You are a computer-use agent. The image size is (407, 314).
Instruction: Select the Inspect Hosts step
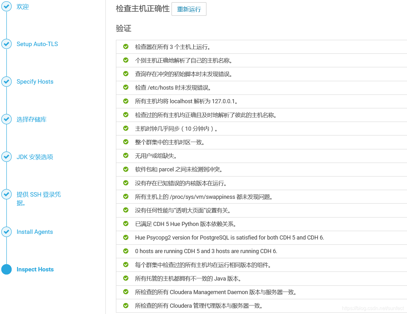click(35, 269)
